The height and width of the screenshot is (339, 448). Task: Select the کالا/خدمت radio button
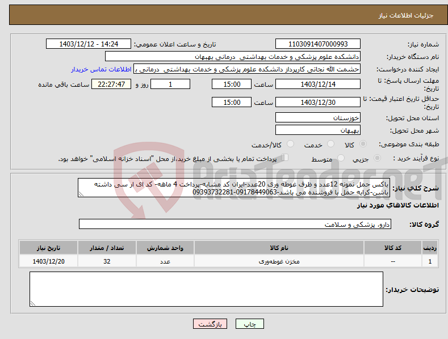click(290, 144)
